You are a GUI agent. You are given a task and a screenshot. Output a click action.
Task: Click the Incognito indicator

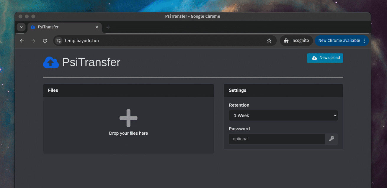(297, 41)
